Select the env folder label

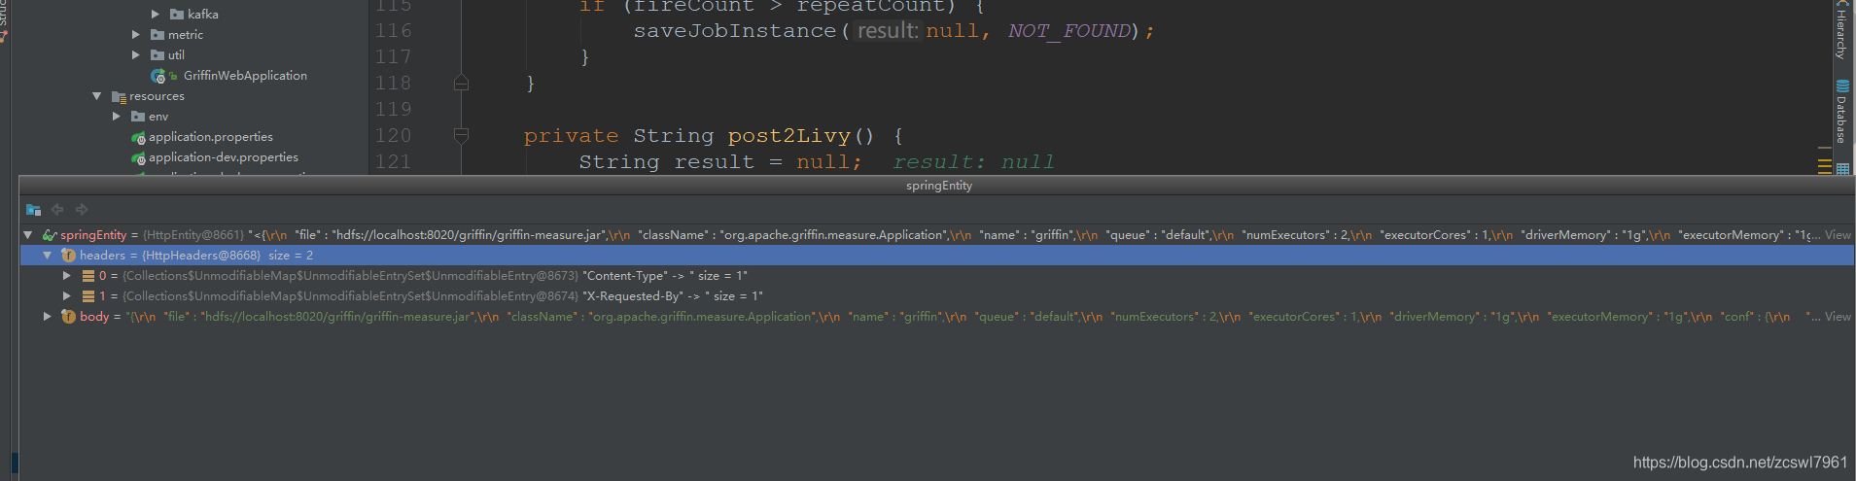click(158, 117)
